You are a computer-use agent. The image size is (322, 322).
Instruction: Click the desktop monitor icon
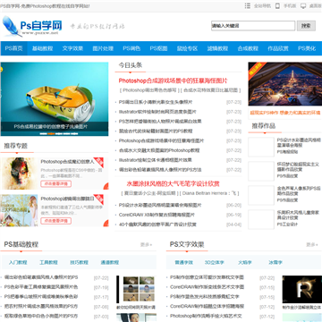[x=303, y=6]
